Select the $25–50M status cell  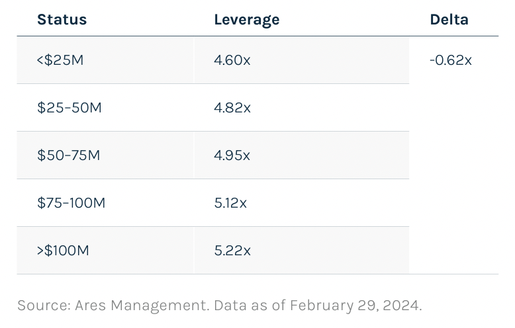69,108
